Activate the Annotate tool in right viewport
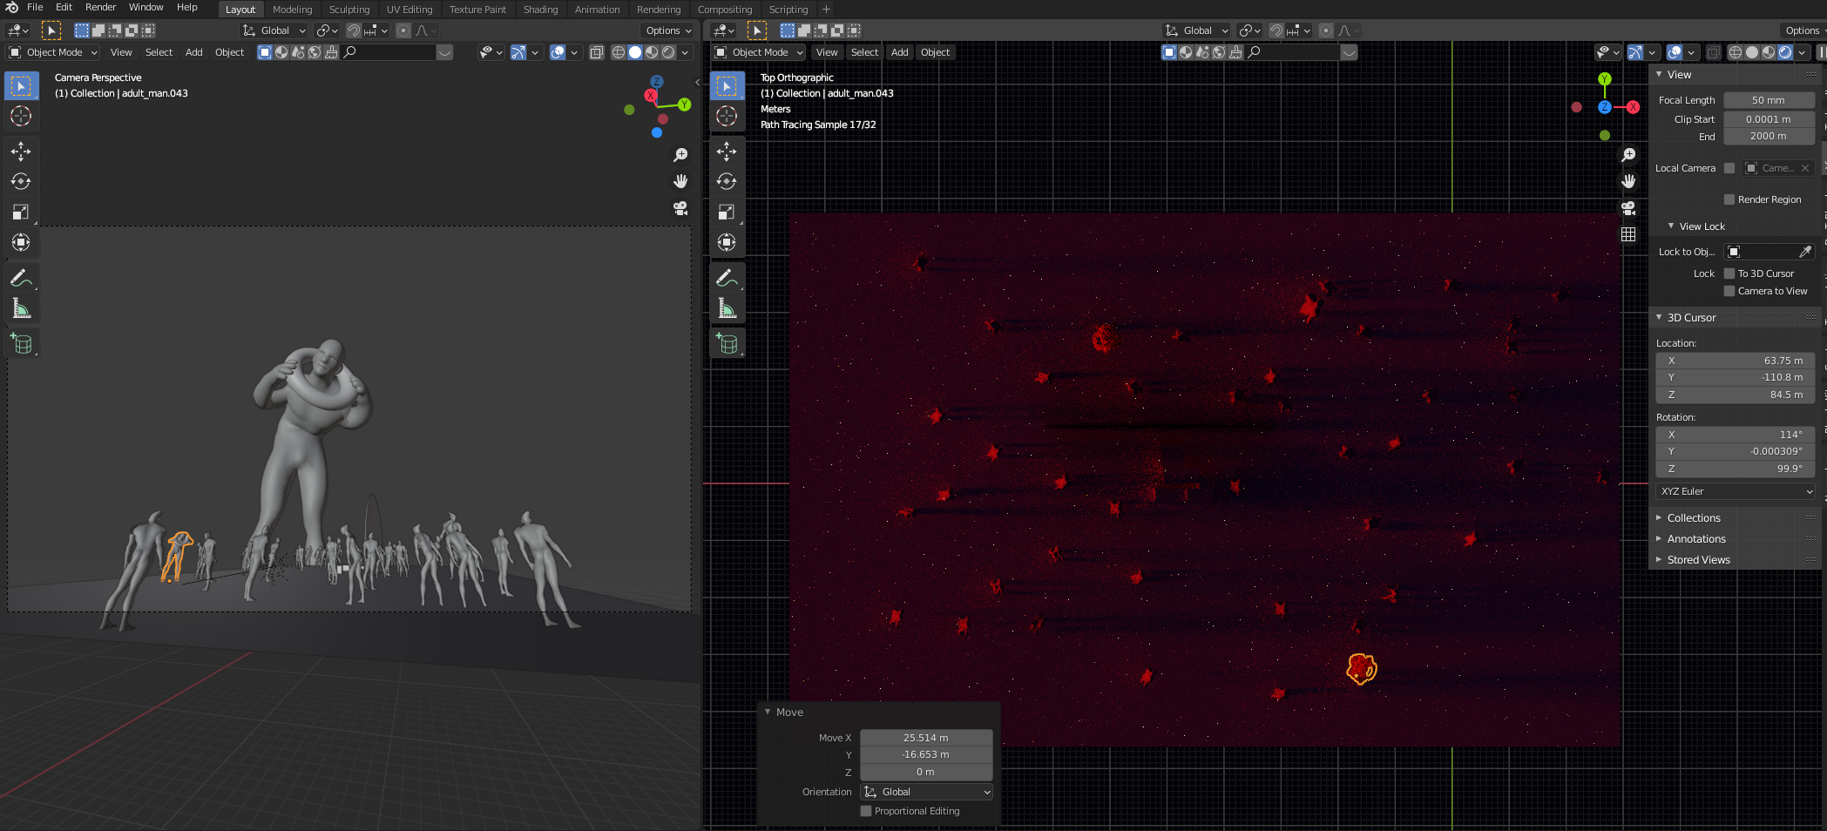The width and height of the screenshot is (1827, 831). pos(727,278)
